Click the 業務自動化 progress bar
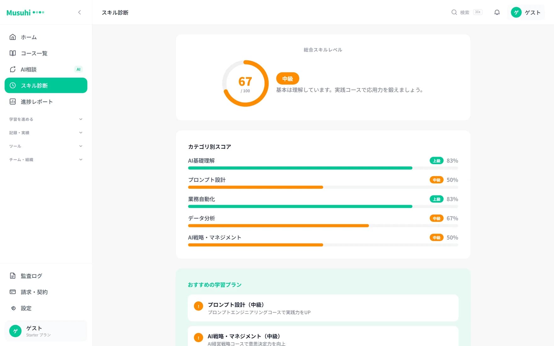Image resolution: width=554 pixels, height=346 pixels. pos(323,206)
